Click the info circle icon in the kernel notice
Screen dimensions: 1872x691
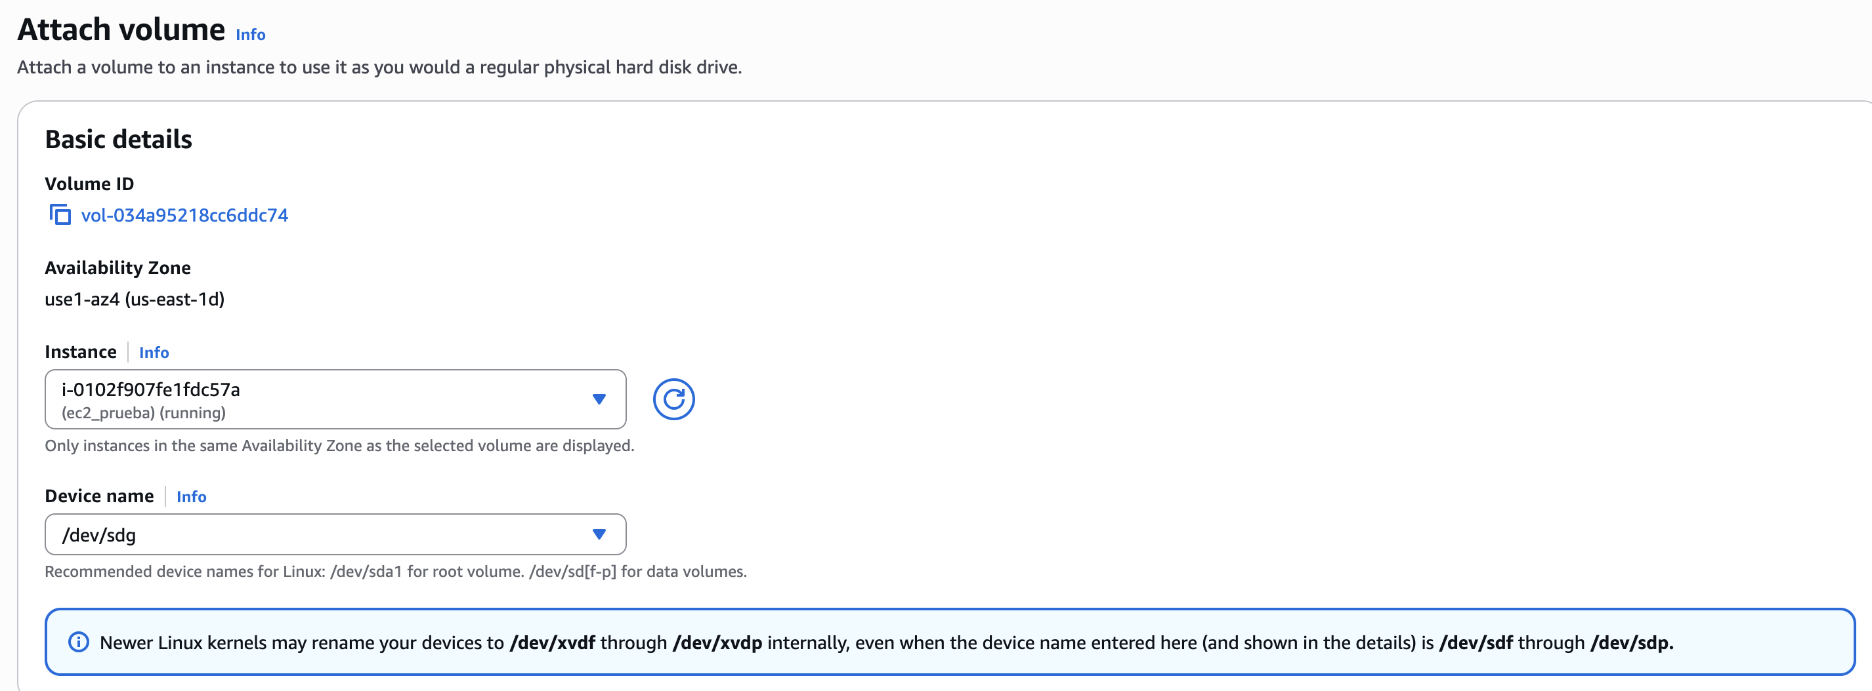pyautogui.click(x=79, y=642)
